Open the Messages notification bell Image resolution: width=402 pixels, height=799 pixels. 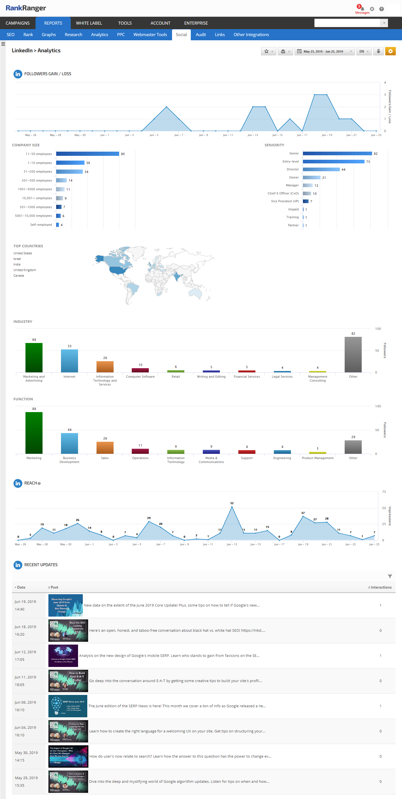(x=362, y=9)
